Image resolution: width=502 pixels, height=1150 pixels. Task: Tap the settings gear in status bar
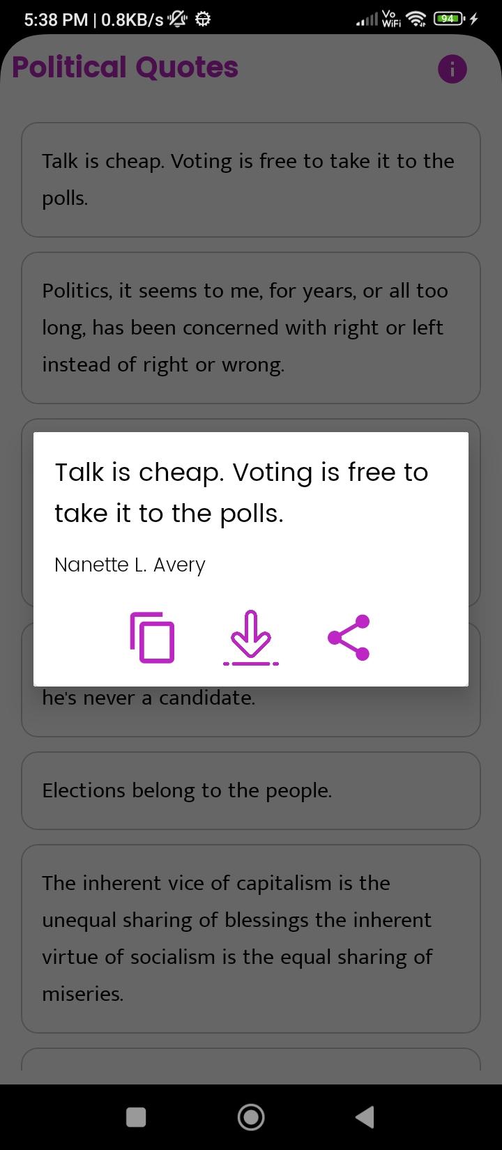click(203, 20)
